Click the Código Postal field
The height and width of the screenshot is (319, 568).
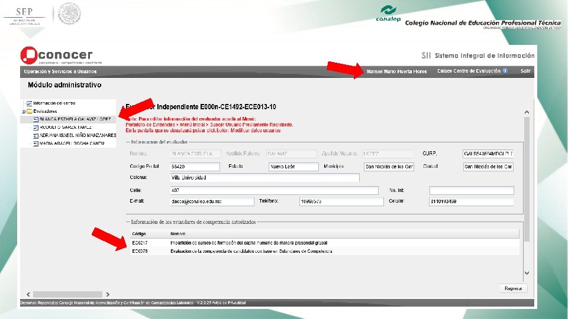[x=195, y=167]
